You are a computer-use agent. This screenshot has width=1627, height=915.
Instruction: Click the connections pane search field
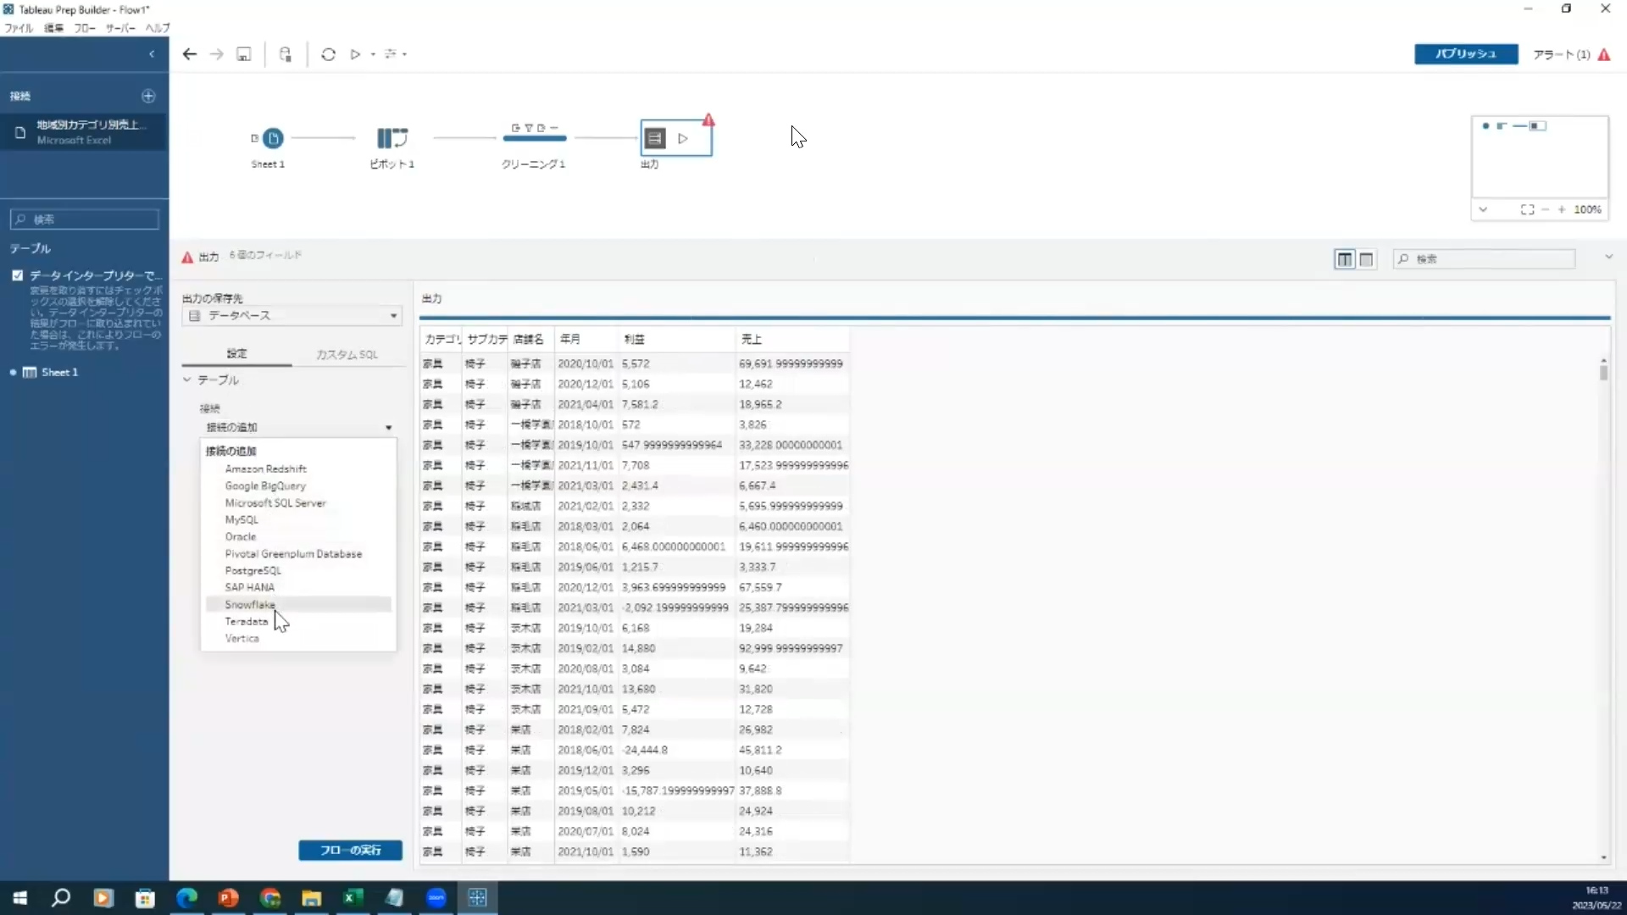coord(84,219)
